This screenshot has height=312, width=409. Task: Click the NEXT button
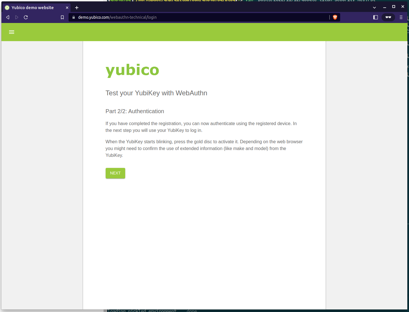click(115, 173)
